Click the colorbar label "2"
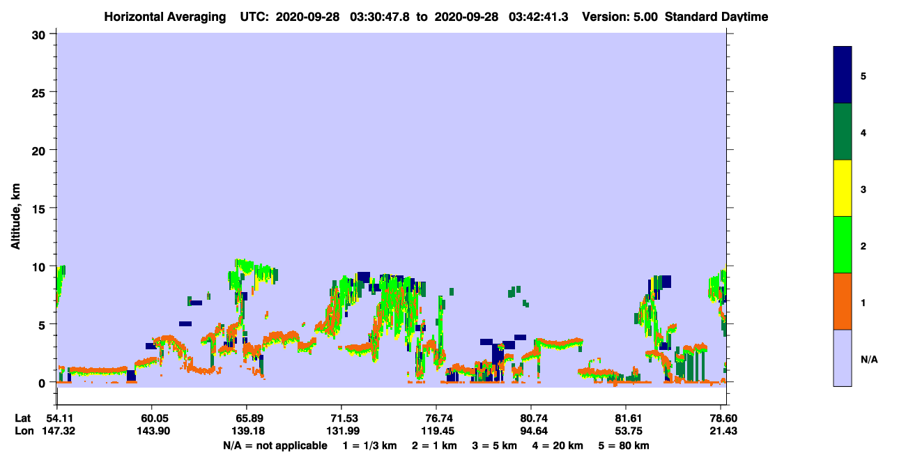Image resolution: width=906 pixels, height=465 pixels. [863, 246]
